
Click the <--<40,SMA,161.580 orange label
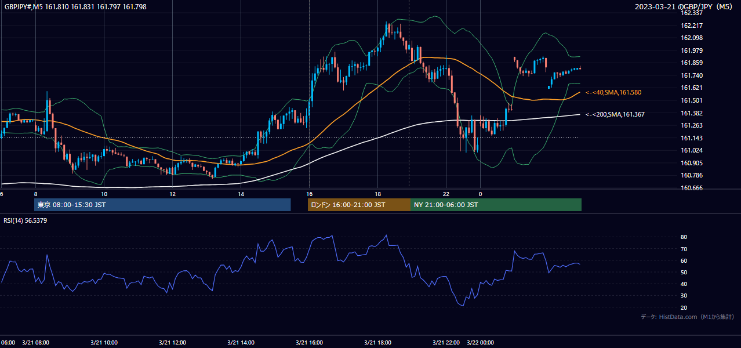[x=613, y=92]
